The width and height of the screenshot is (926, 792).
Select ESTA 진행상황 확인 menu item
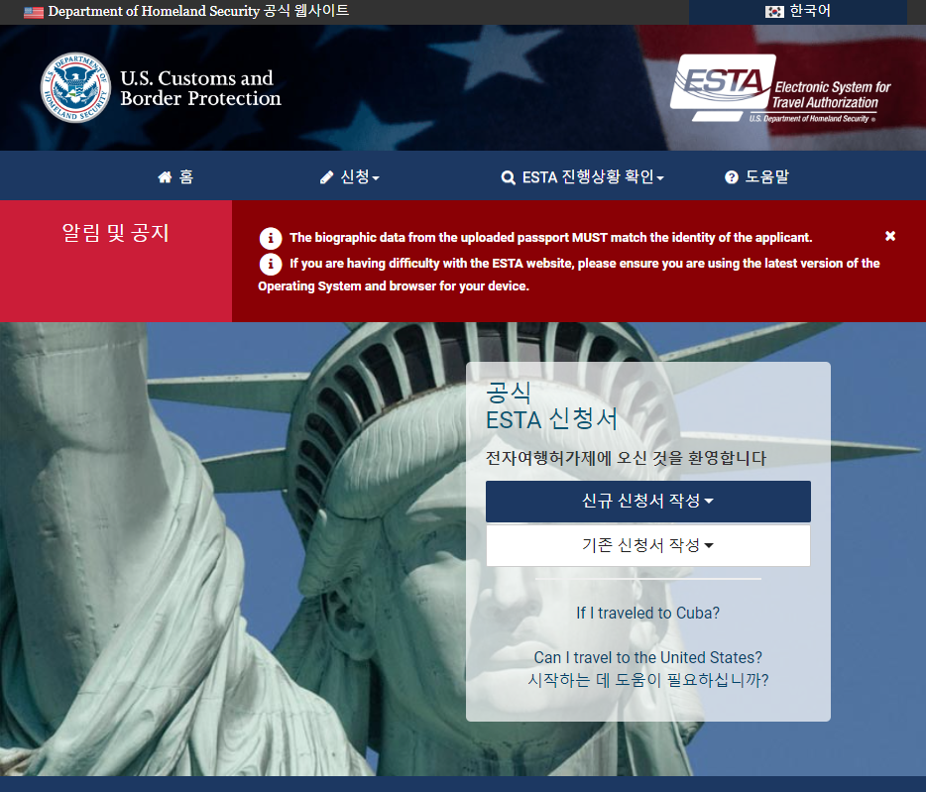[x=582, y=177]
